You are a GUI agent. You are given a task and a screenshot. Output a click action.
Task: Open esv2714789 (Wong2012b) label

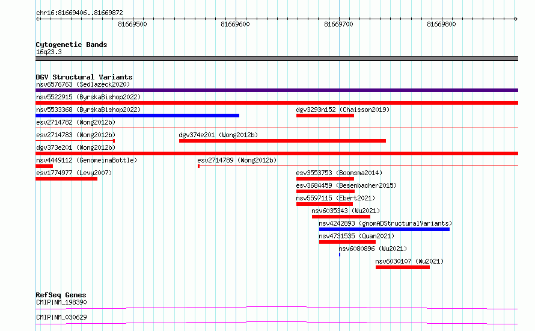pyautogui.click(x=237, y=160)
